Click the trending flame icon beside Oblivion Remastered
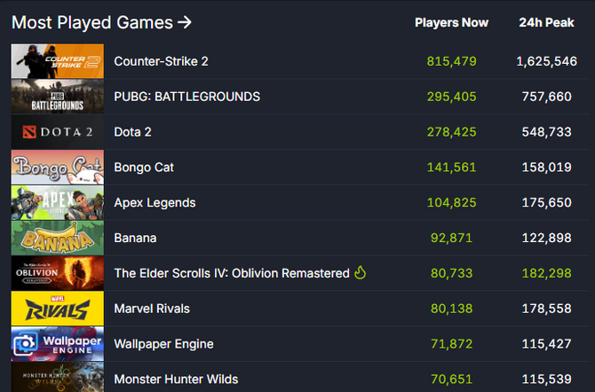This screenshot has width=595, height=392. 361,272
